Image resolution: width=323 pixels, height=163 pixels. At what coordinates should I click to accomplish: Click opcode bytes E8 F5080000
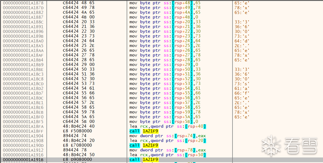pos(77,131)
